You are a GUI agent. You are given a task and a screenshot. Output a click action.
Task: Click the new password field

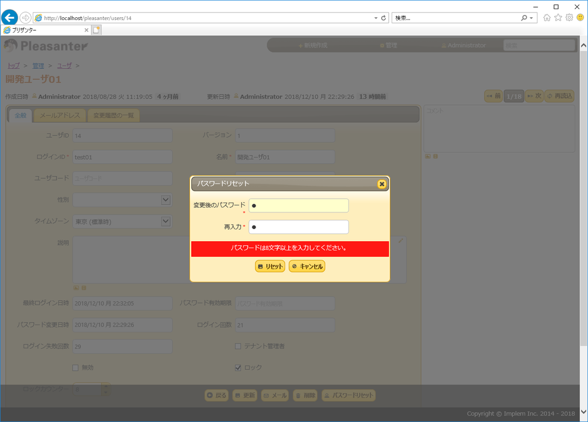tap(299, 206)
